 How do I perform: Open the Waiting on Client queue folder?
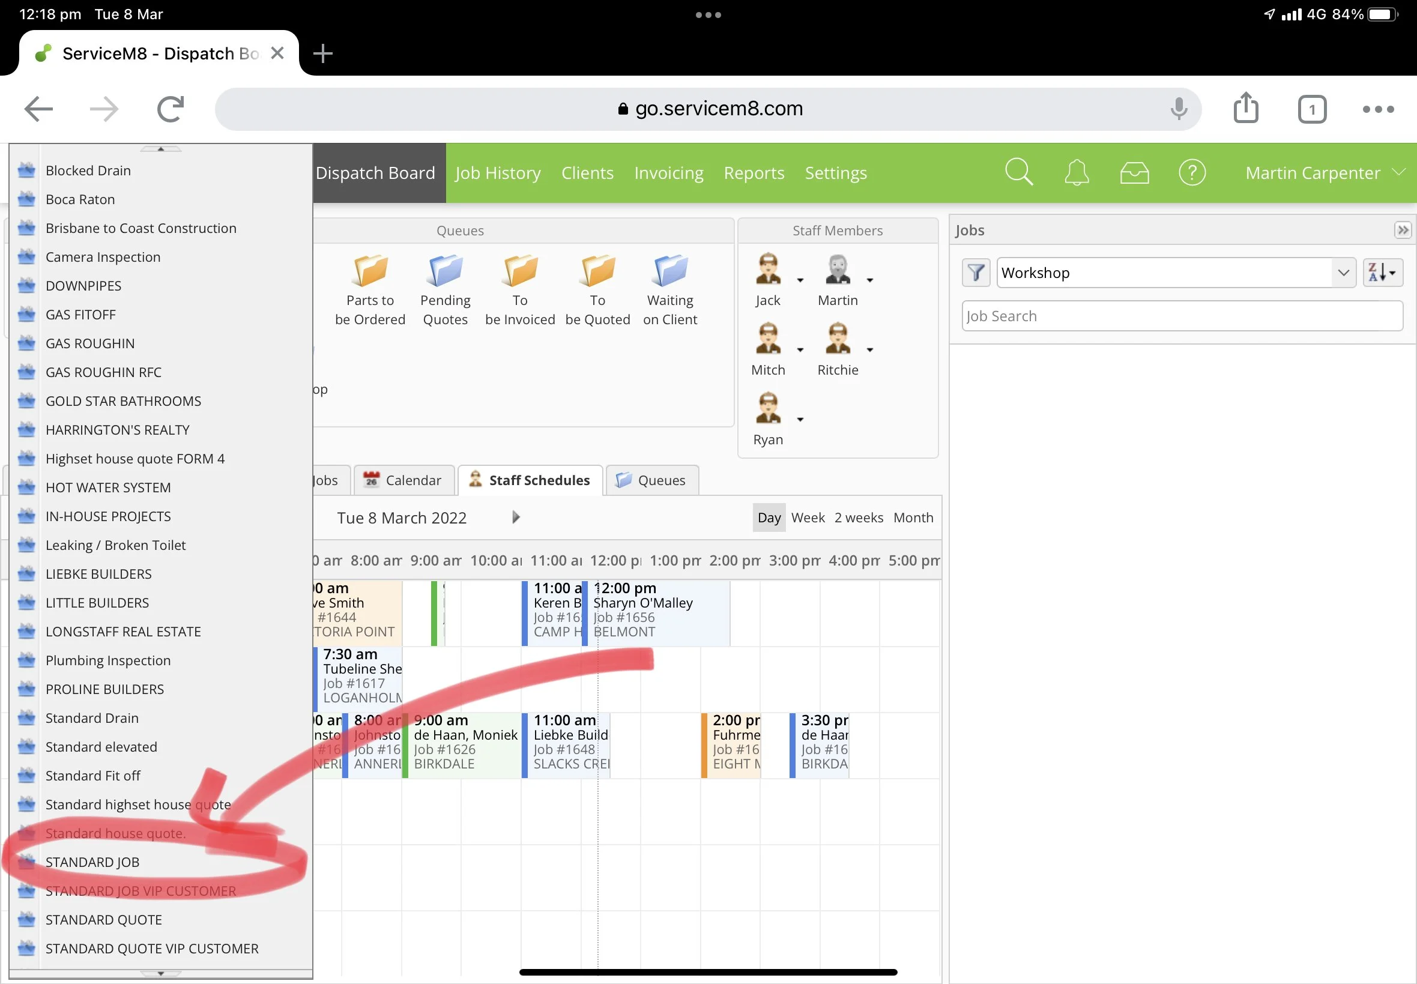click(x=669, y=271)
